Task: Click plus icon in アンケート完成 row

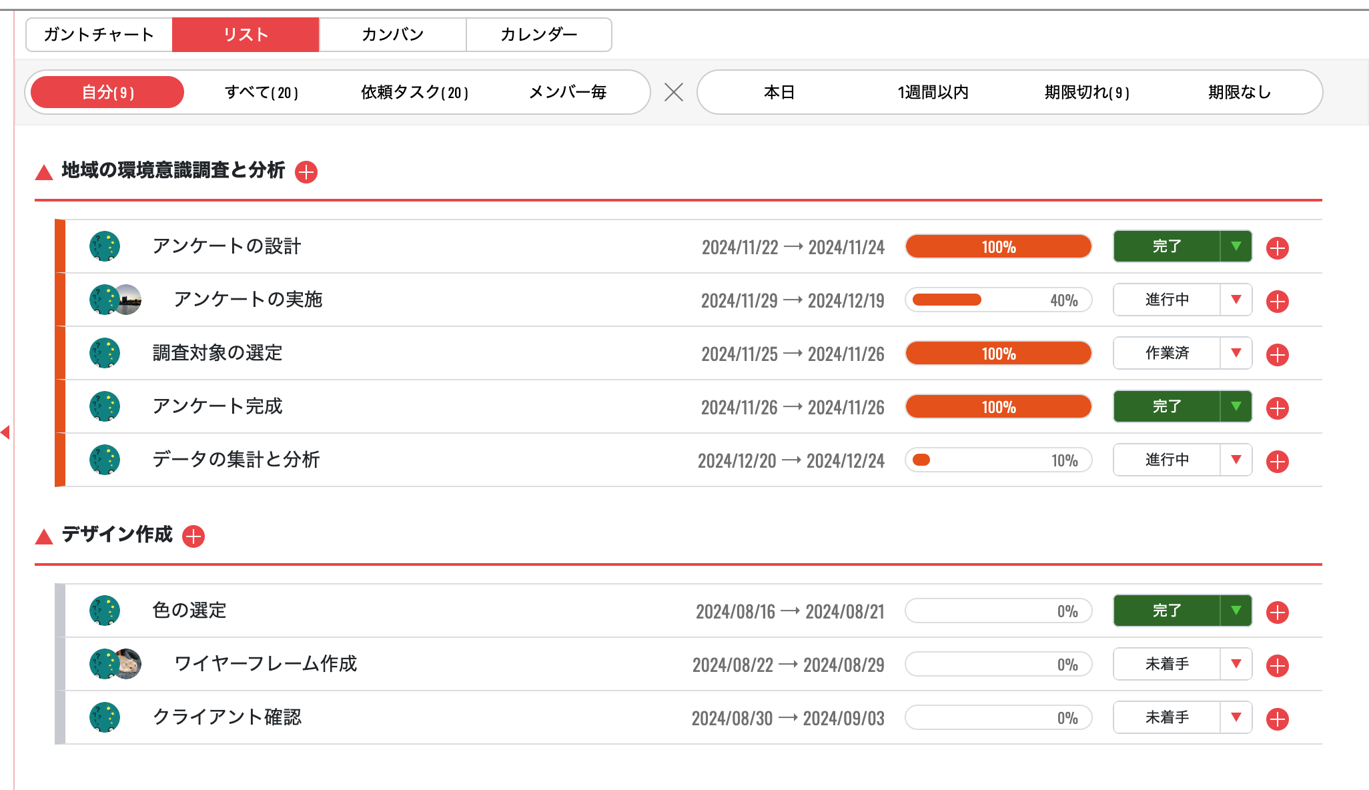Action: [x=1278, y=408]
